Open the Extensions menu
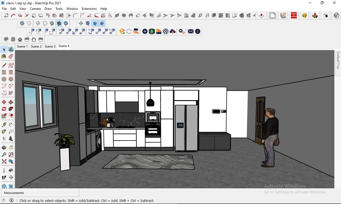This screenshot has height=204, width=341. click(89, 8)
